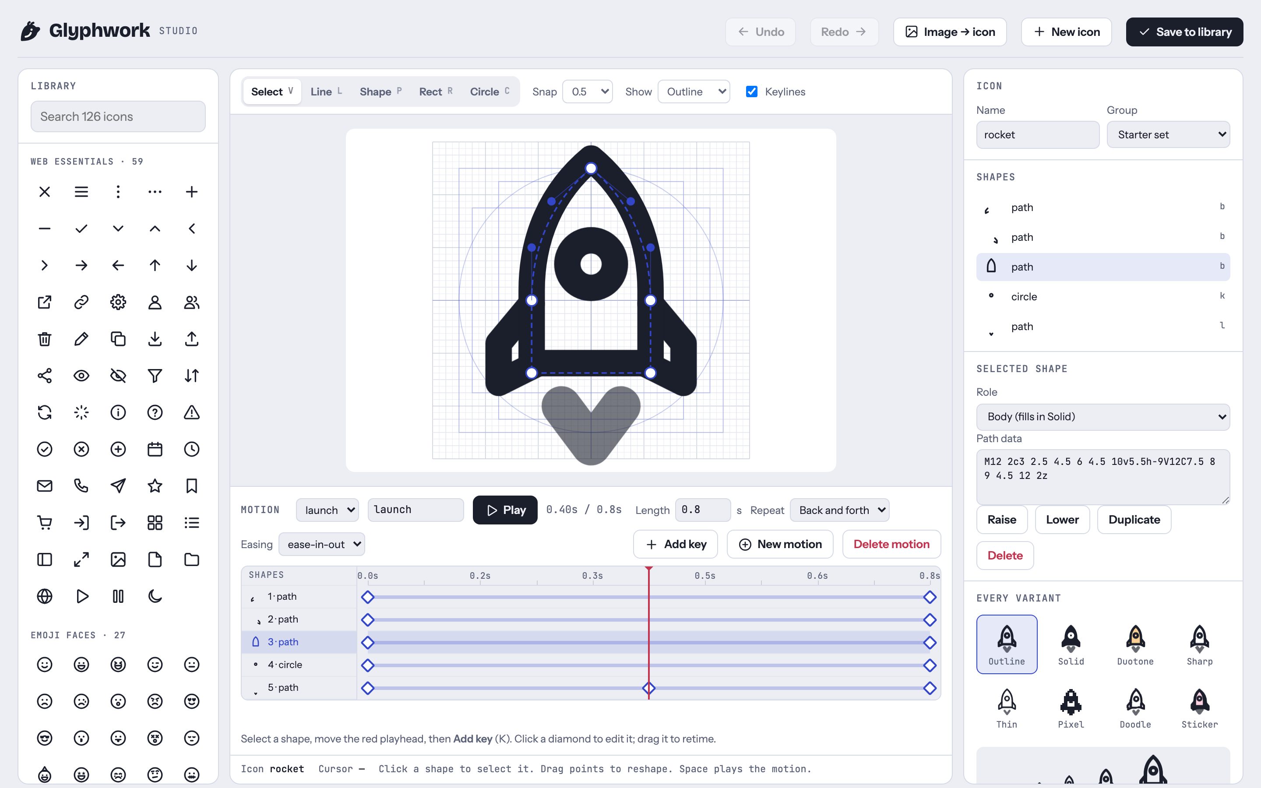Pick the chain link library icon
The image size is (1261, 788).
(81, 302)
